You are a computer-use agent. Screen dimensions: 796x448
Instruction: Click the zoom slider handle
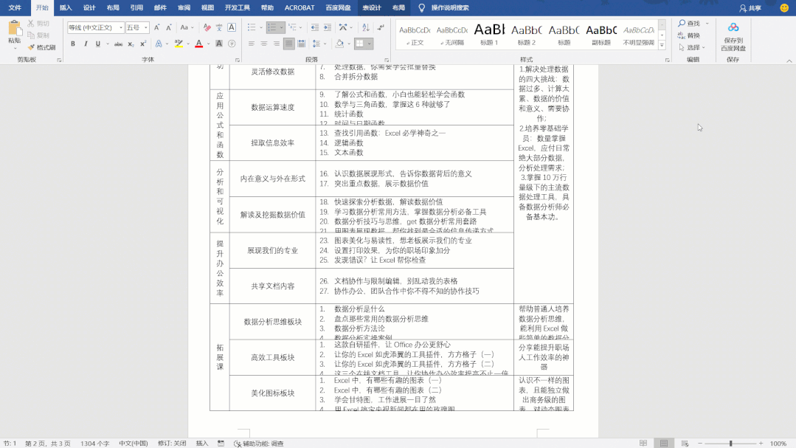730,444
